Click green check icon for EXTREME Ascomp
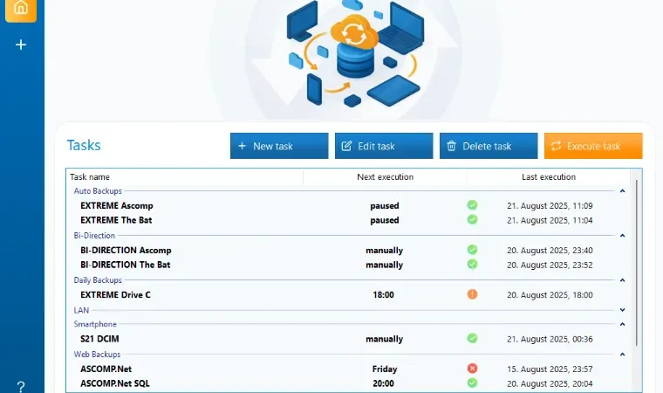The image size is (663, 393). click(x=472, y=205)
